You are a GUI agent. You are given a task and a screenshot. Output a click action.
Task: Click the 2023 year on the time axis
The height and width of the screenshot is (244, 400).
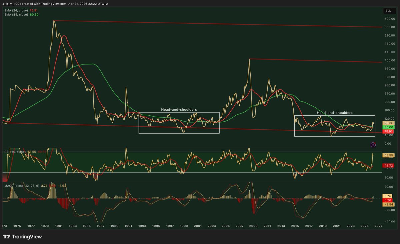pyautogui.click(x=350, y=226)
